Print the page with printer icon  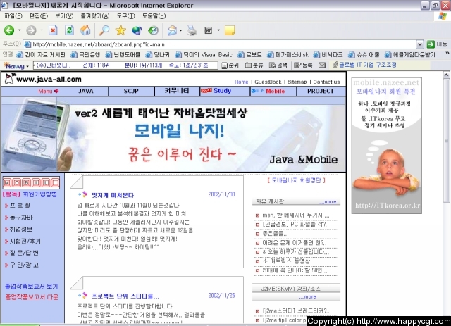(192, 30)
